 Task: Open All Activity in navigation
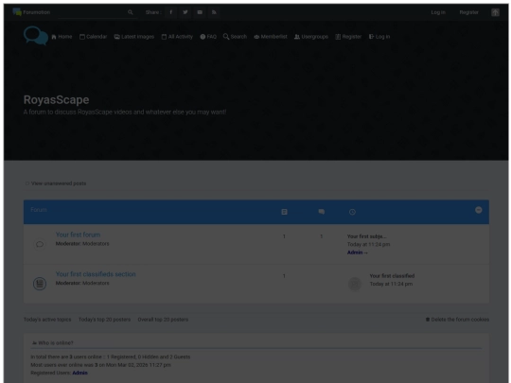click(177, 37)
